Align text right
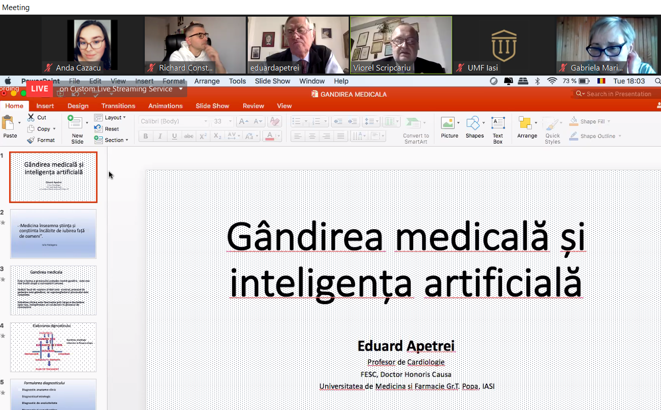 326,136
